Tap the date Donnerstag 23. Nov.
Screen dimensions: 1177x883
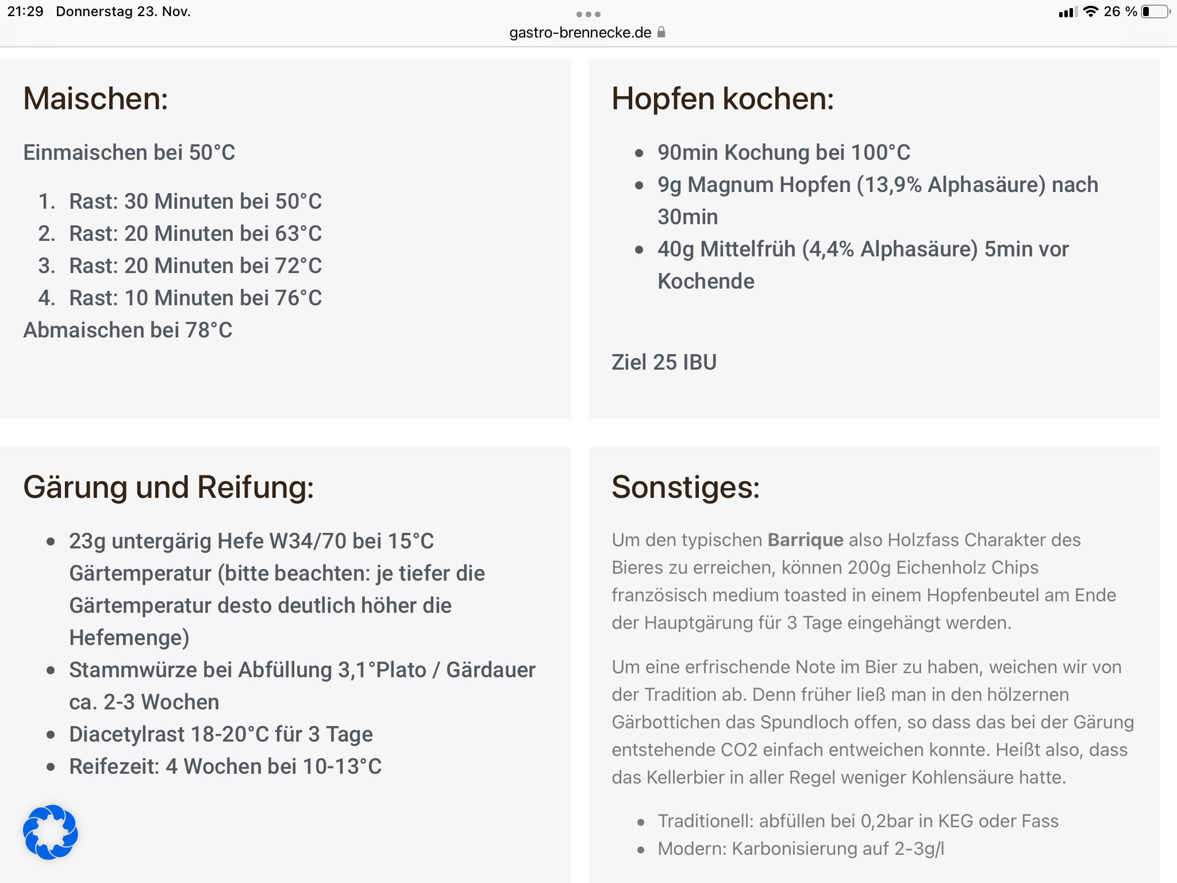pyautogui.click(x=123, y=11)
